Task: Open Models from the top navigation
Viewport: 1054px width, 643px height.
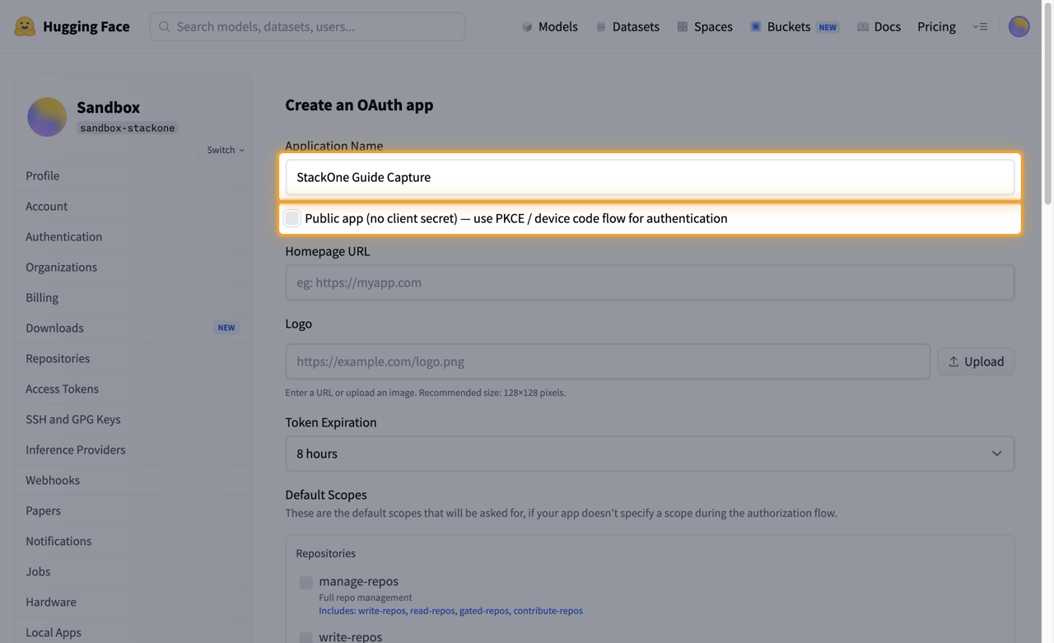Action: [549, 26]
